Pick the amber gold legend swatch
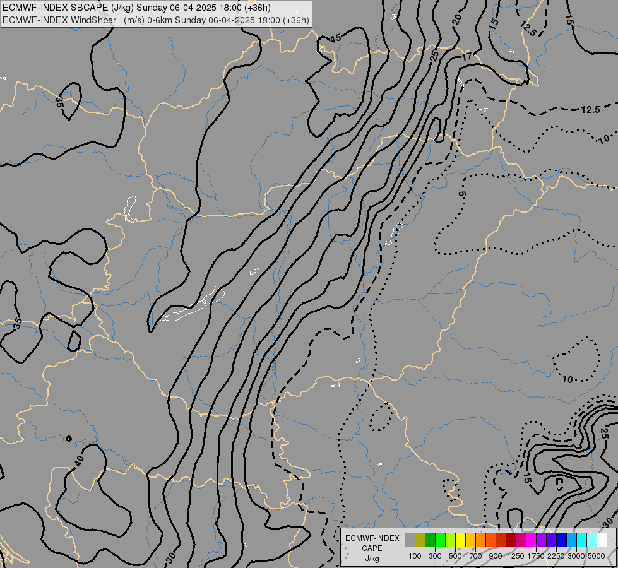This screenshot has height=568, width=618. (470, 540)
